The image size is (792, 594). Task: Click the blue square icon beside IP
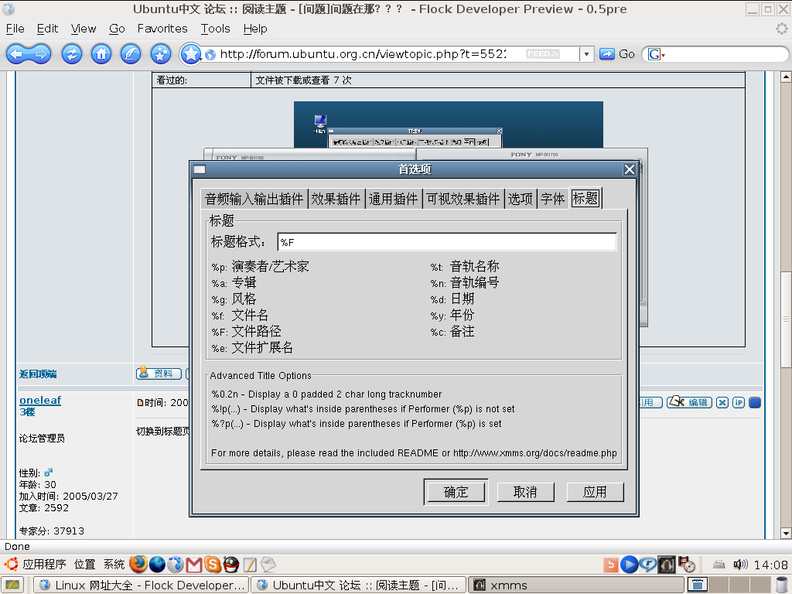tap(755, 402)
